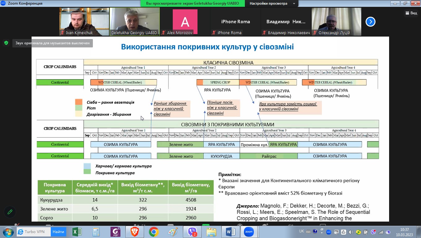421x238 pixels.
Task: Click muted mic icon of Олександр Луцій
Action: coord(315,33)
